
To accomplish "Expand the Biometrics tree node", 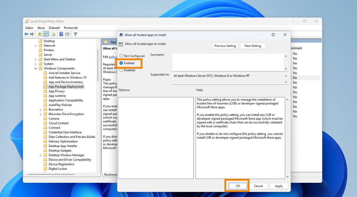I will tap(41, 110).
